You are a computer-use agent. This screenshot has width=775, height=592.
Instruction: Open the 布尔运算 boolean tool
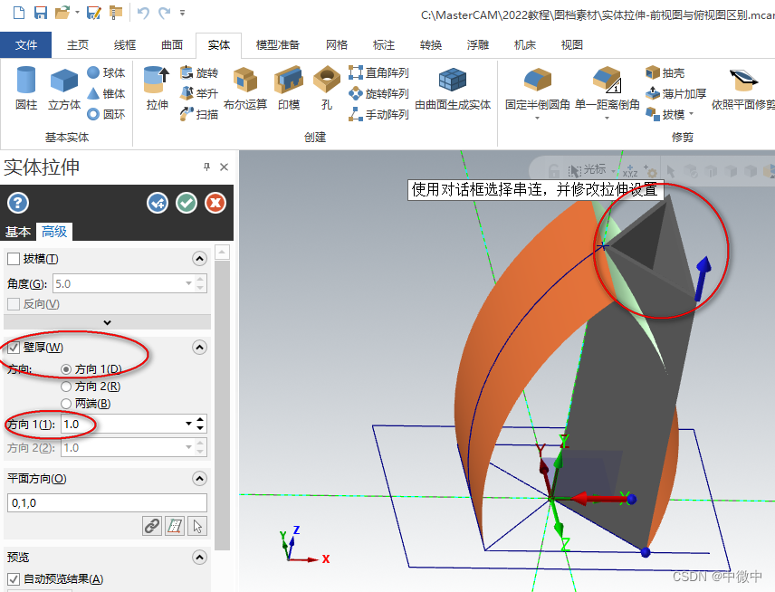coord(245,88)
